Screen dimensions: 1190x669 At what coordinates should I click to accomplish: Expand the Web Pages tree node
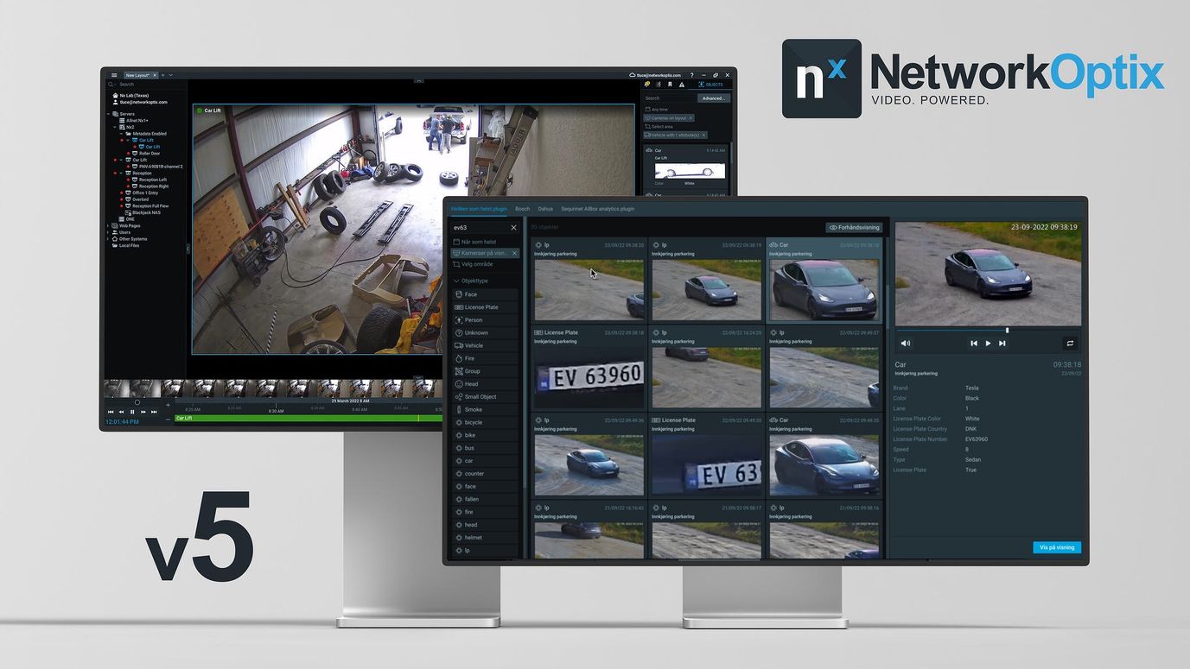(108, 225)
